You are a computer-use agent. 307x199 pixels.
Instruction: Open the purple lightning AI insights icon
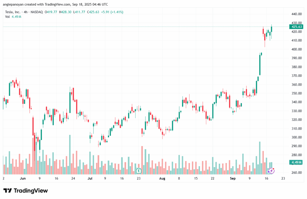tap(271, 171)
